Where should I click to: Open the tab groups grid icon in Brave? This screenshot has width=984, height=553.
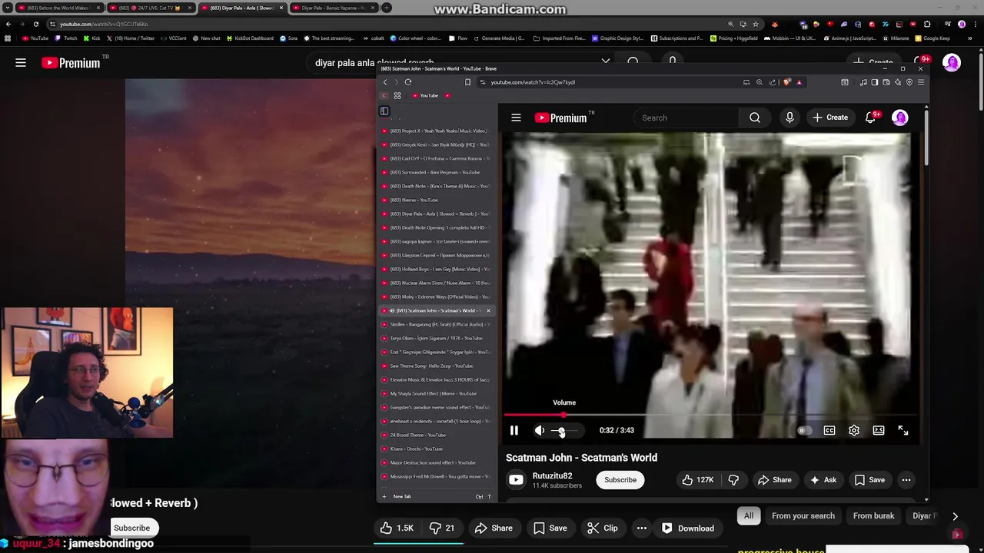coord(397,96)
